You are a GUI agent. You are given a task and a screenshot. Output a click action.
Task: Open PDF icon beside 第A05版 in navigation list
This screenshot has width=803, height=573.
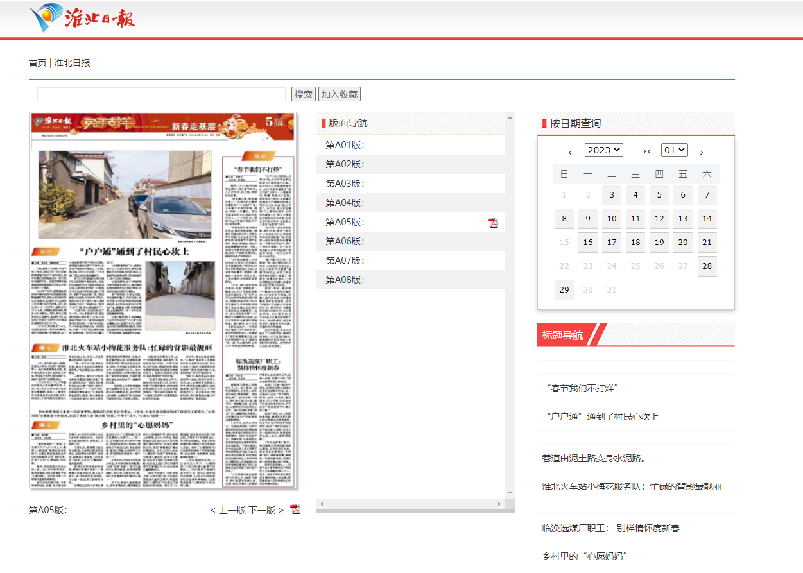click(493, 223)
